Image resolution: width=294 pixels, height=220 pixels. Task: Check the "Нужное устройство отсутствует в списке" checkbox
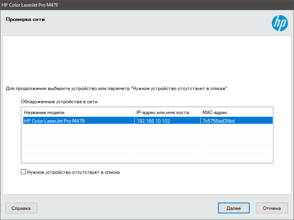click(24, 172)
